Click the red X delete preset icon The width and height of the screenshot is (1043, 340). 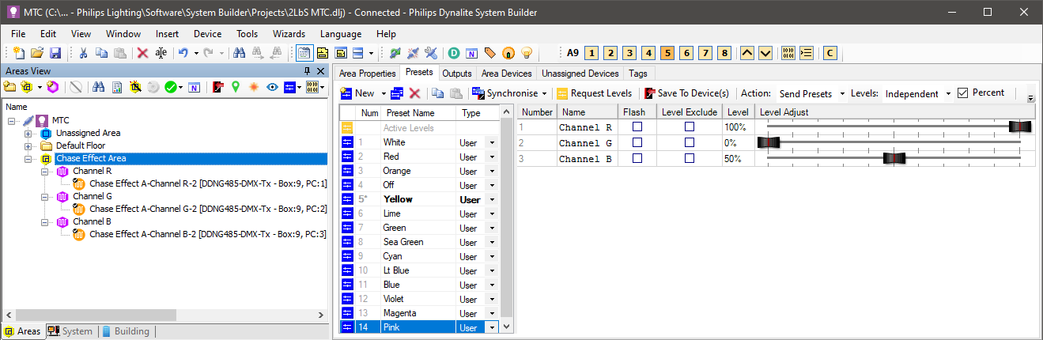[x=414, y=93]
